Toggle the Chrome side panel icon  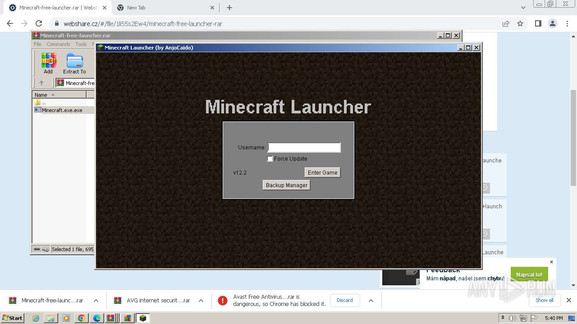click(x=538, y=23)
